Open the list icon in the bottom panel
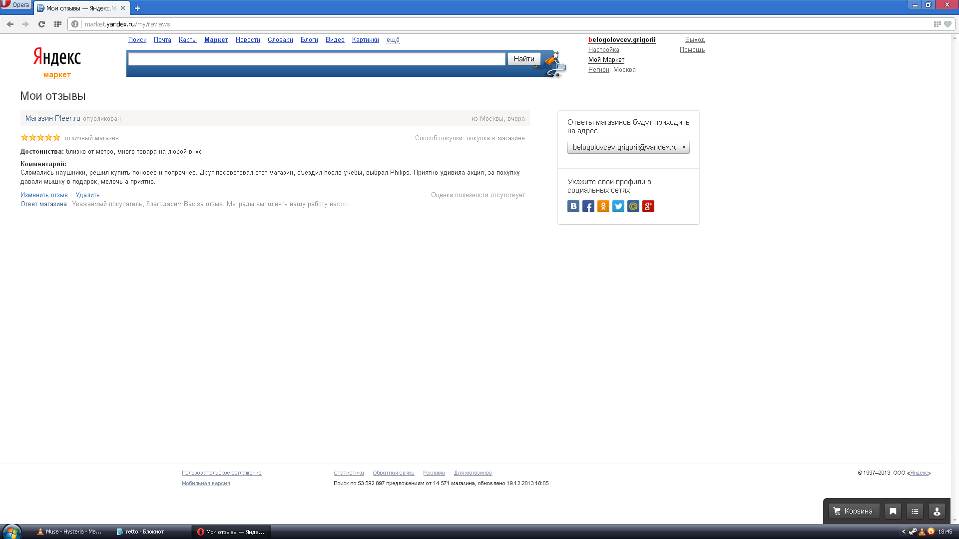 coord(915,511)
